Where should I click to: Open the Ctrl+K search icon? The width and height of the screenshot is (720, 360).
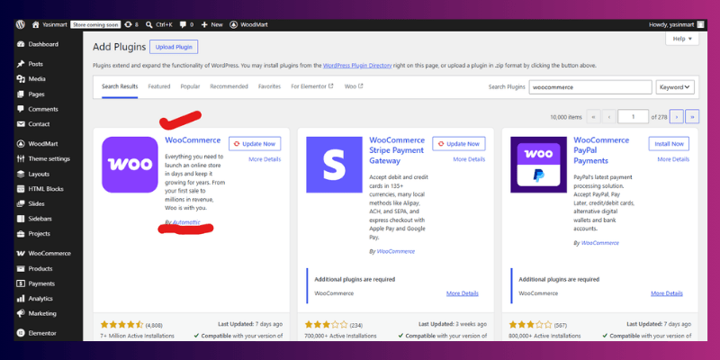click(149, 25)
